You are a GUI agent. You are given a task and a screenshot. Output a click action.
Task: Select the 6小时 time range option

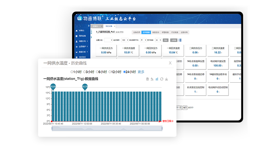coord(98,72)
